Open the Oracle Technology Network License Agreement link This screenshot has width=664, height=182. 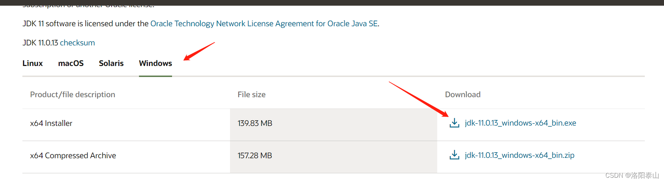point(264,24)
